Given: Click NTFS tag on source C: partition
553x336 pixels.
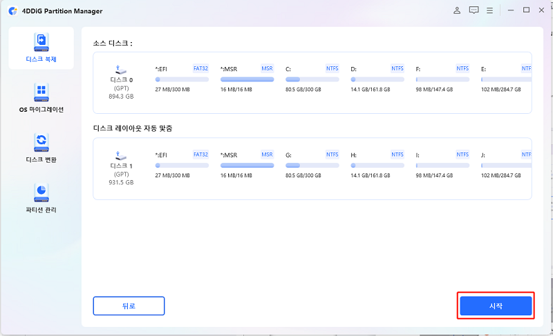Looking at the screenshot, I should pyautogui.click(x=332, y=68).
